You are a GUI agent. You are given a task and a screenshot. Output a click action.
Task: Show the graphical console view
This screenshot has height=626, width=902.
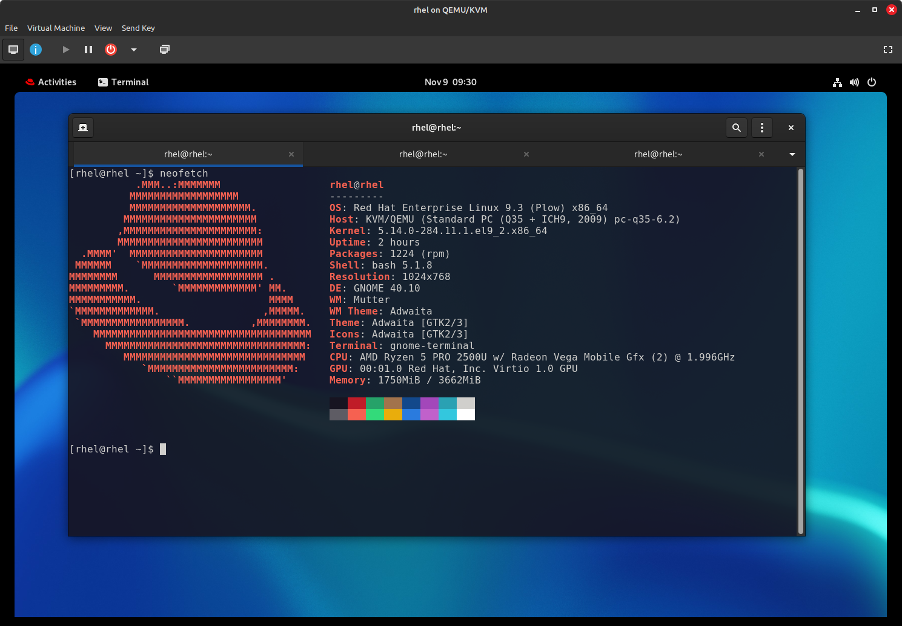click(13, 50)
